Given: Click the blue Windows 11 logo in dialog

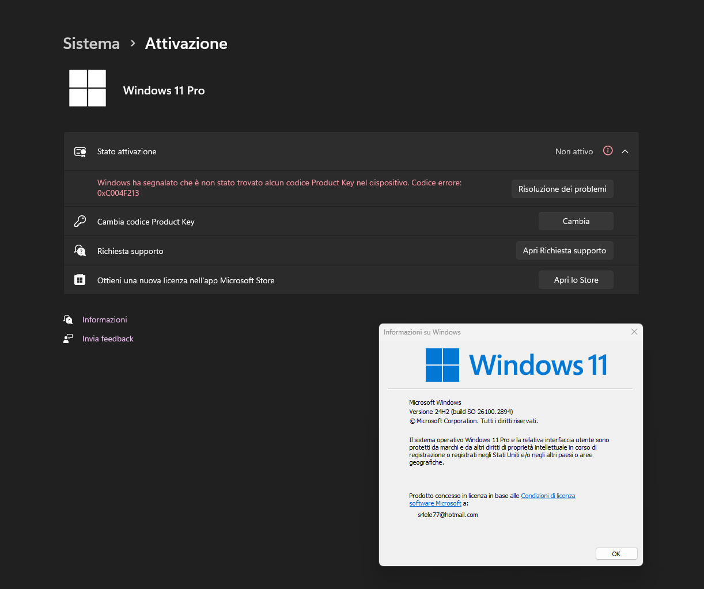Looking at the screenshot, I should point(516,365).
